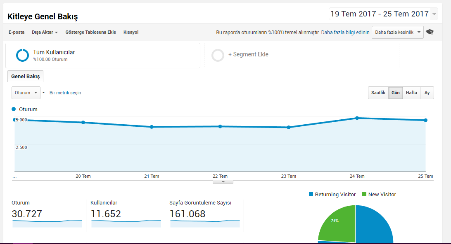Open the Daha fazla kesinlik dropdown
This screenshot has width=451, height=244.
point(397,32)
